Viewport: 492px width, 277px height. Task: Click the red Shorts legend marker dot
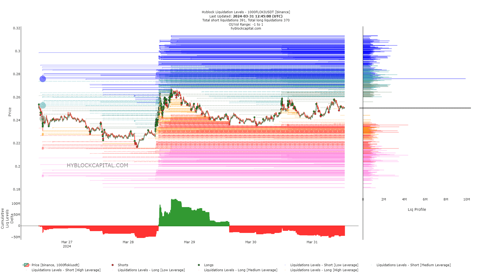coord(113,265)
